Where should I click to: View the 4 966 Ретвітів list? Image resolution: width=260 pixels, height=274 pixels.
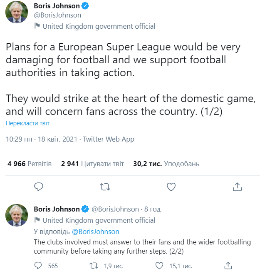[x=30, y=164]
